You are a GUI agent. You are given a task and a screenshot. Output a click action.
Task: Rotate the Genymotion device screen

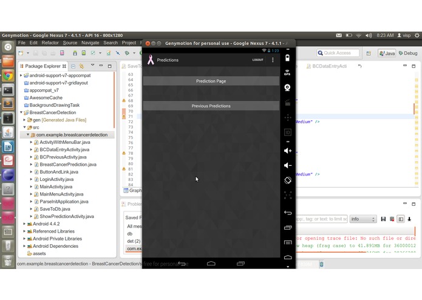click(288, 180)
